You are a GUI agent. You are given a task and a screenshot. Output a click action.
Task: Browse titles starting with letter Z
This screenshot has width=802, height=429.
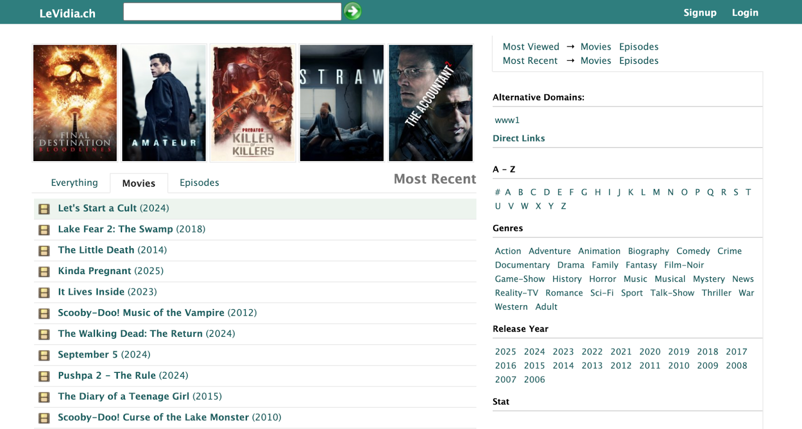point(563,206)
